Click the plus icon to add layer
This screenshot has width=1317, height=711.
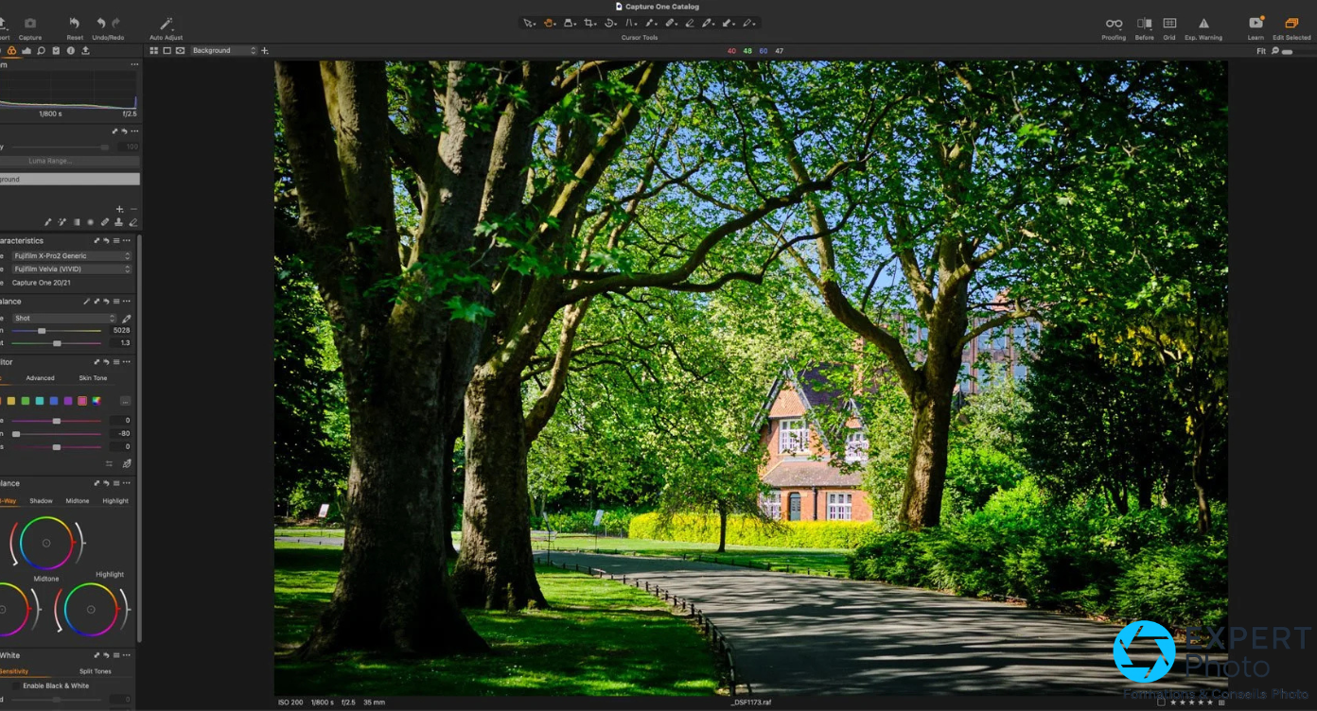click(x=119, y=209)
